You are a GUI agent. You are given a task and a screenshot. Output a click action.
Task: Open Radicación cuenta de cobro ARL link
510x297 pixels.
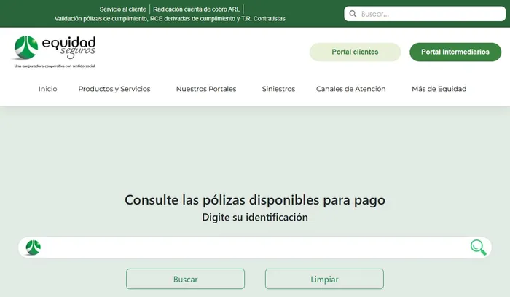[196, 9]
